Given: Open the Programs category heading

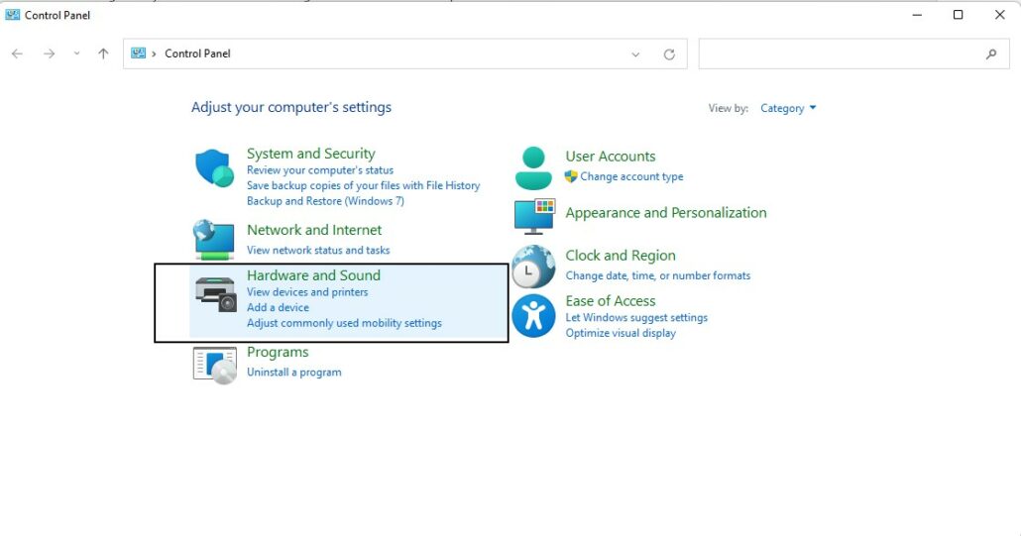Looking at the screenshot, I should (x=278, y=353).
